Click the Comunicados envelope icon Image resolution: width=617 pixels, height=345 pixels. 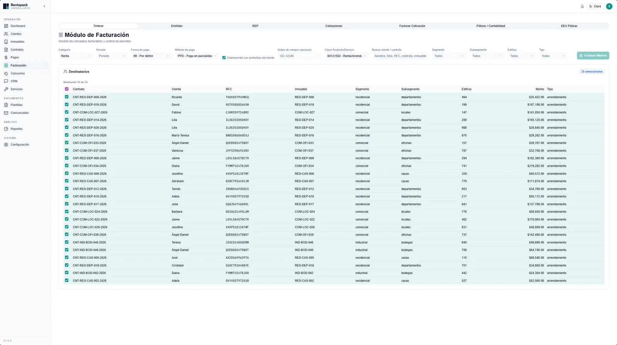[6, 113]
